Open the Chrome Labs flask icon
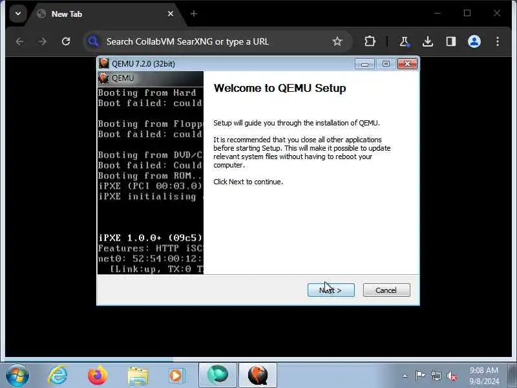The height and width of the screenshot is (388, 517). pyautogui.click(x=404, y=41)
